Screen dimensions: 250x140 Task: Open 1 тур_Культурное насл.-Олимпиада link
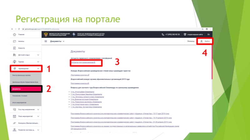click(x=85, y=105)
